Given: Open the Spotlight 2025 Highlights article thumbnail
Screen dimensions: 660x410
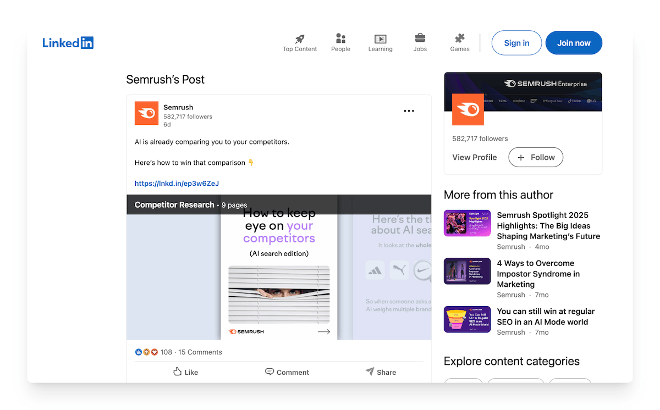Looking at the screenshot, I should click(467, 223).
